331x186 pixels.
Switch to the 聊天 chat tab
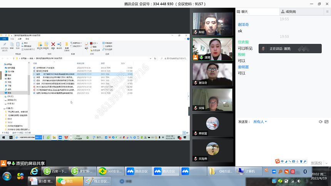click(246, 12)
